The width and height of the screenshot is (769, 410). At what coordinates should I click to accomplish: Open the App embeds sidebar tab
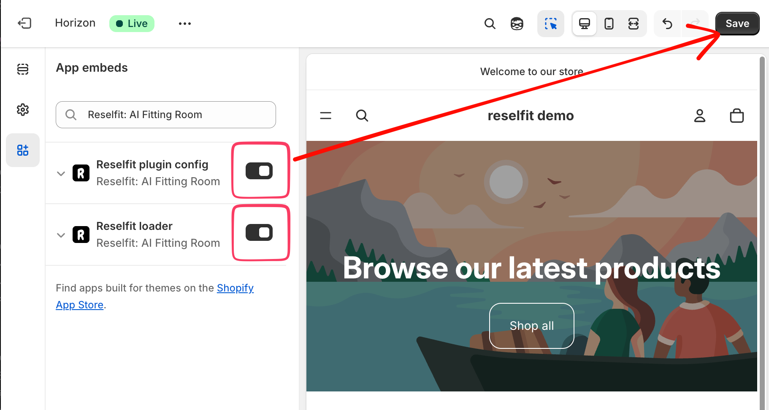pos(23,150)
